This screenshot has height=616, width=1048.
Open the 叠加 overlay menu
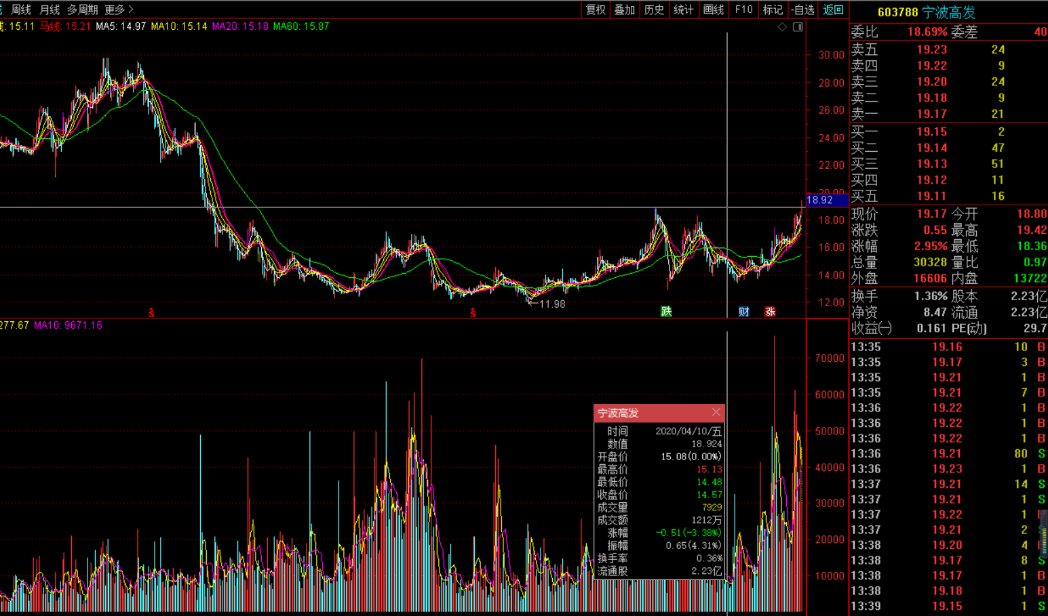[625, 9]
